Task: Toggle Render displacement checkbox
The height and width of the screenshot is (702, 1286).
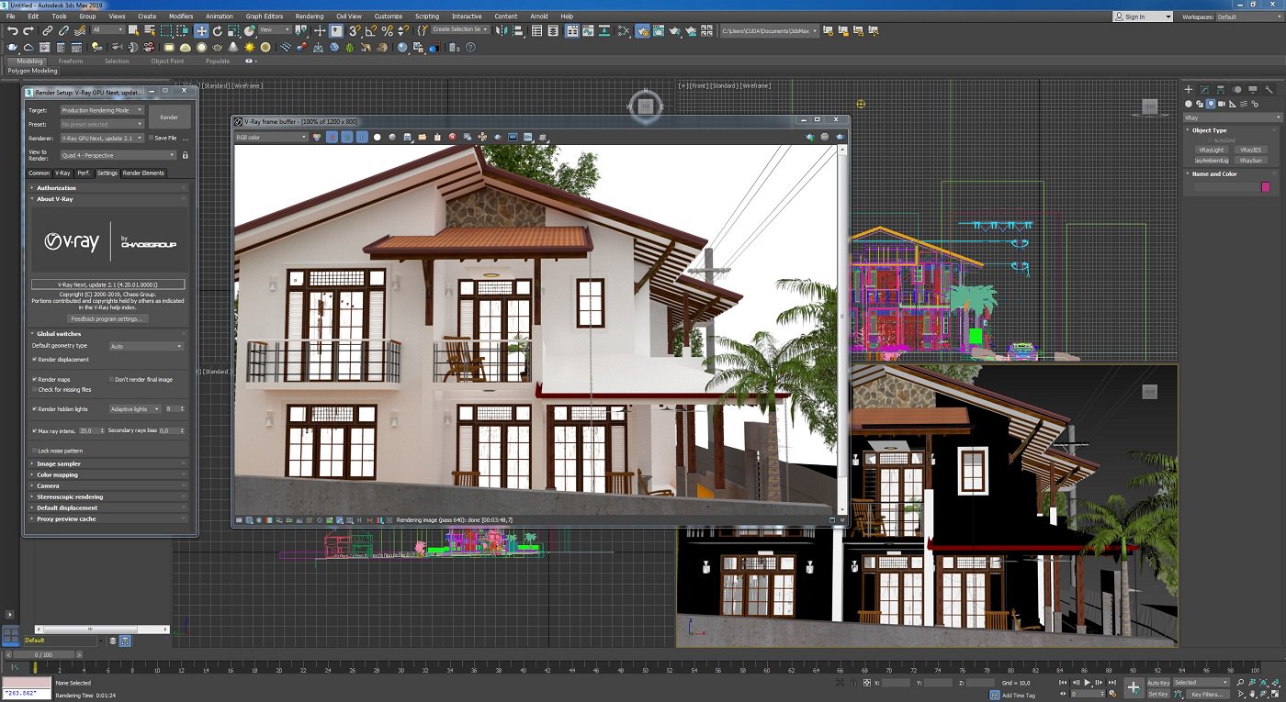Action: point(34,359)
